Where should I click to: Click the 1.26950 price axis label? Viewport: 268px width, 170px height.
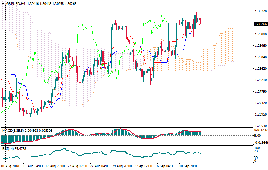pos(260,114)
